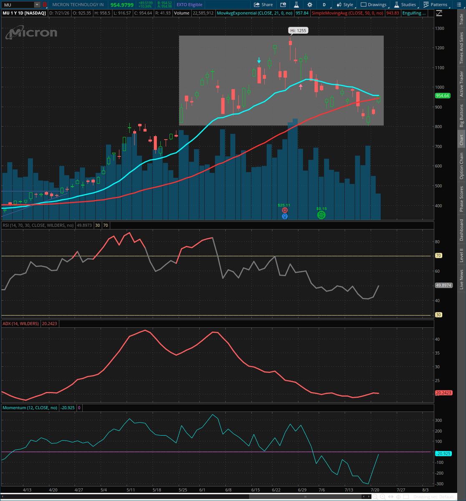Open the symbol link color icon beside MU
This screenshot has height=501, width=466.
pyautogui.click(x=45, y=5)
